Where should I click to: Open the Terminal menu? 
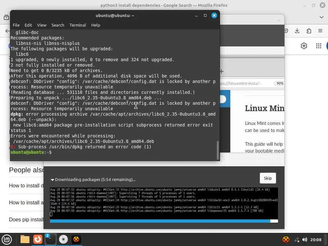click(x=78, y=25)
